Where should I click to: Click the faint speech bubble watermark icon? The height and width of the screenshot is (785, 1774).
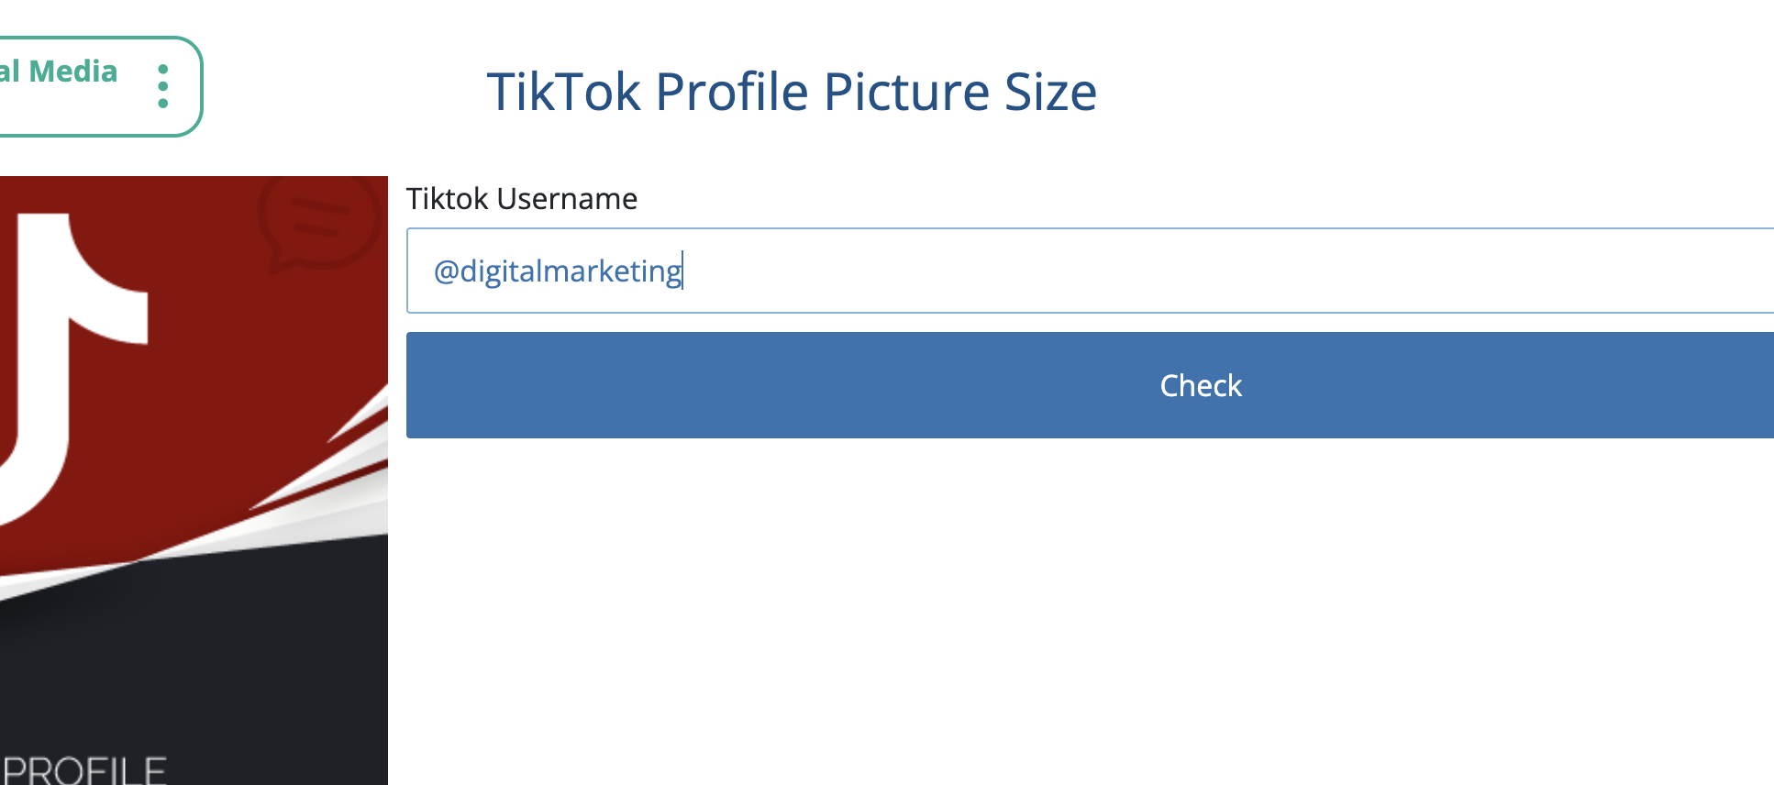[x=318, y=225]
